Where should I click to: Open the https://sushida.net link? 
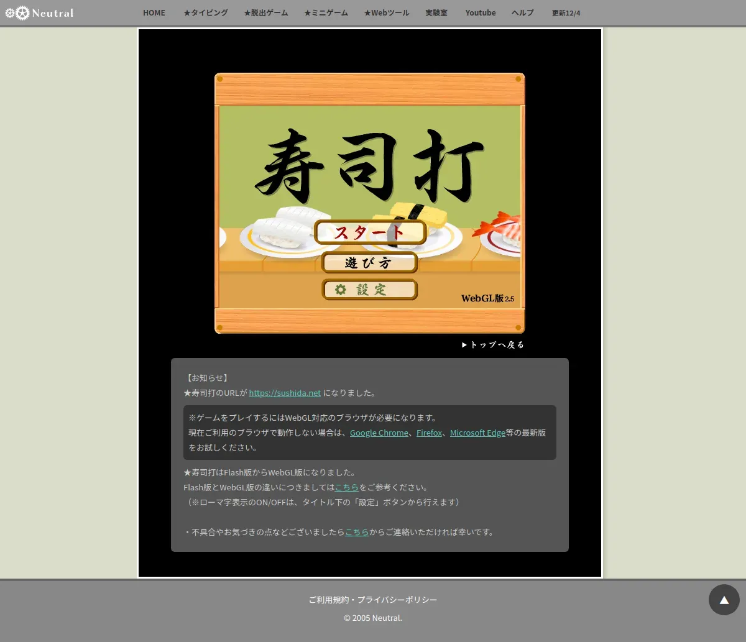click(285, 393)
